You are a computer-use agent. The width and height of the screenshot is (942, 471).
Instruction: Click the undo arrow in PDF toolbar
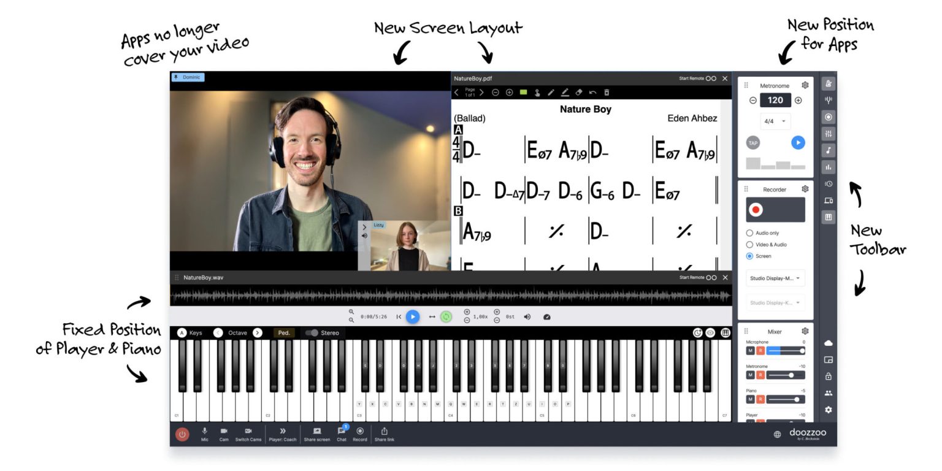tap(592, 93)
